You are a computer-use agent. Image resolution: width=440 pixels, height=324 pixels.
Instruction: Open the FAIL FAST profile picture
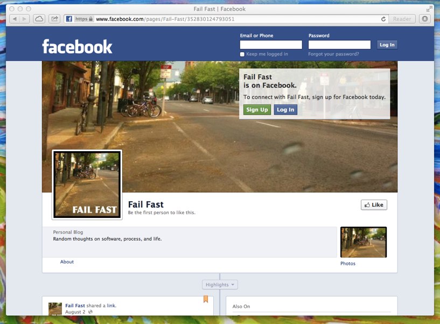pyautogui.click(x=87, y=185)
